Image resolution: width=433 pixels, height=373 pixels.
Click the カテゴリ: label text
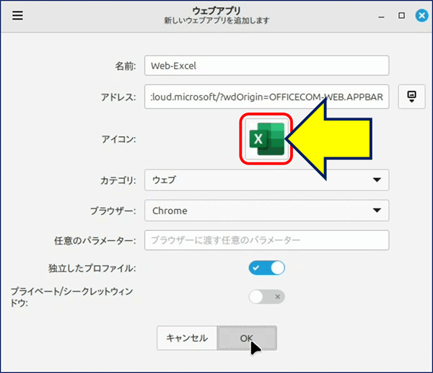click(118, 180)
